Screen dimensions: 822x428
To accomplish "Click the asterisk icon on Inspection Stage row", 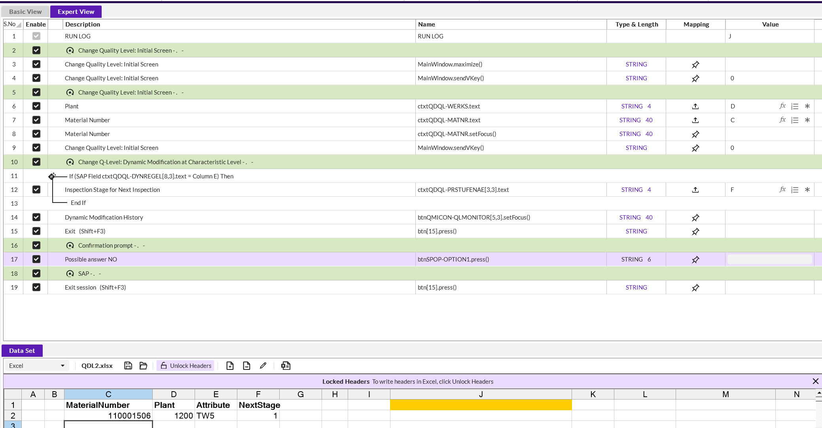I will [807, 189].
